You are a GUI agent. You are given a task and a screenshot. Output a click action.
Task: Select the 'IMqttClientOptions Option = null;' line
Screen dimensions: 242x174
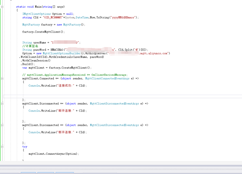point(48,14)
